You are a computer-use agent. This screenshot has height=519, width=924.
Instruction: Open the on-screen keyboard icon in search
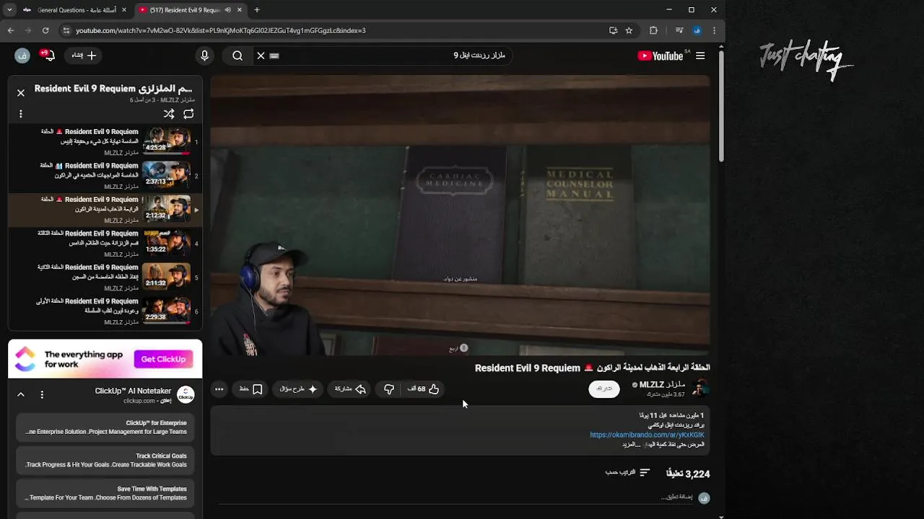[x=274, y=56]
